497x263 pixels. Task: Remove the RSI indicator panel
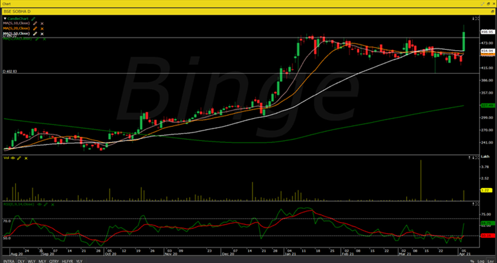click(x=52, y=205)
